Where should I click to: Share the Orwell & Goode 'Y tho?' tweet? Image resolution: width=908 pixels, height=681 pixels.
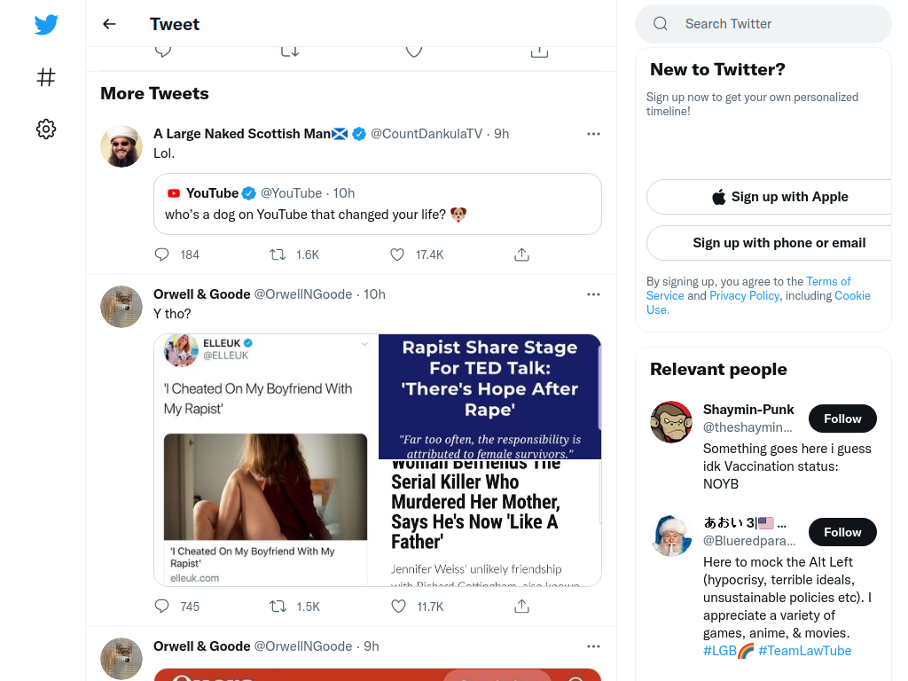pyautogui.click(x=521, y=607)
